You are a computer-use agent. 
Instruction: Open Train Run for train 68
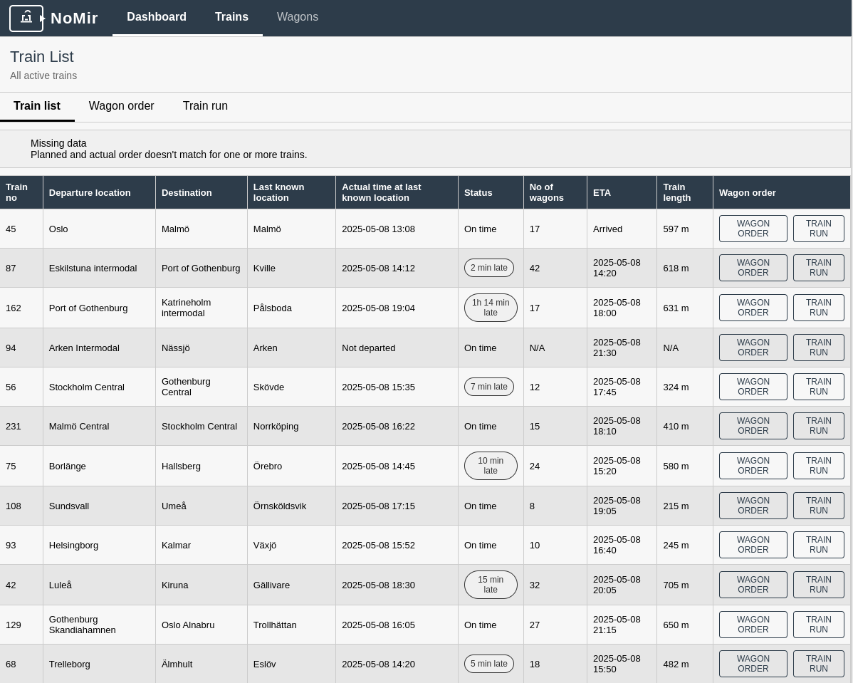[819, 663]
